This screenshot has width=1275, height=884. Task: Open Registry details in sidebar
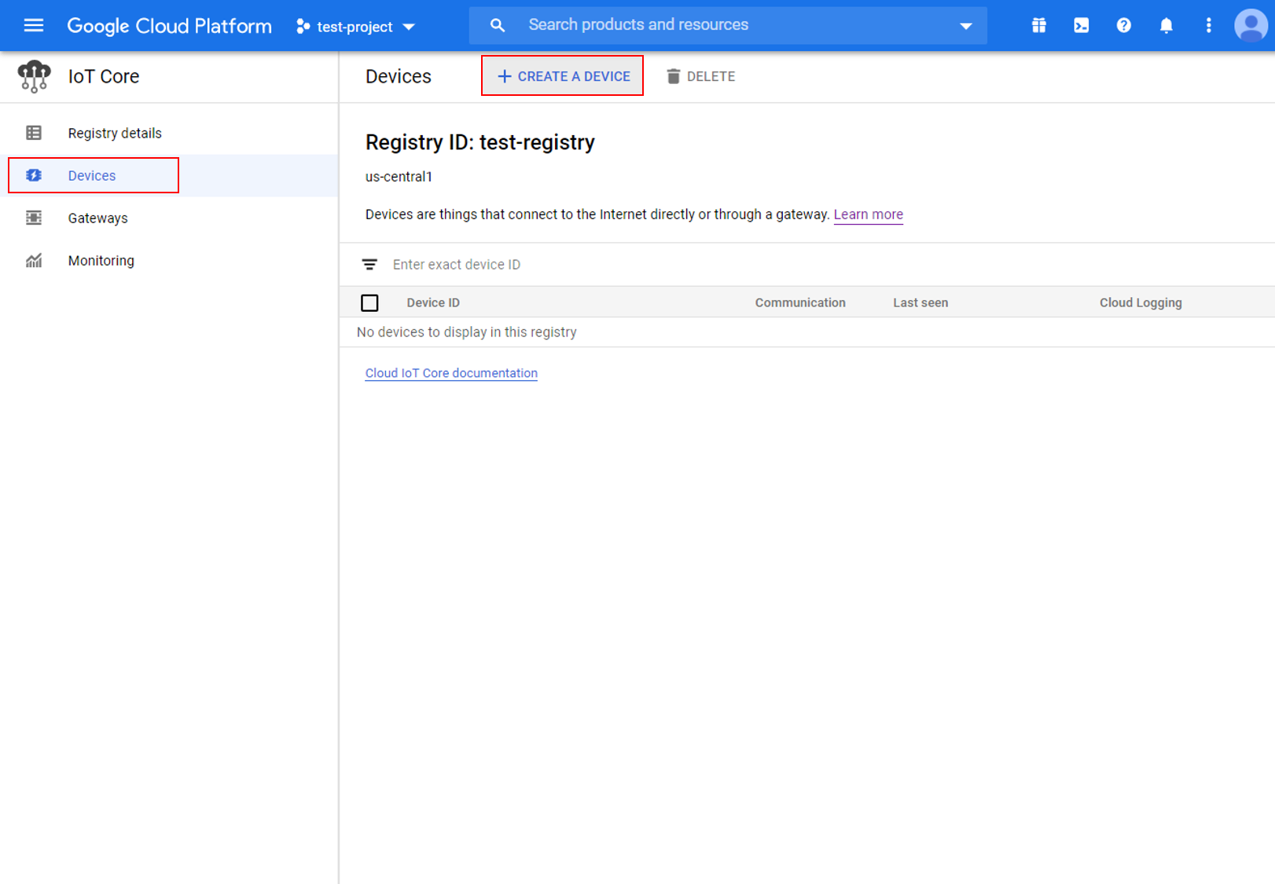(x=115, y=134)
